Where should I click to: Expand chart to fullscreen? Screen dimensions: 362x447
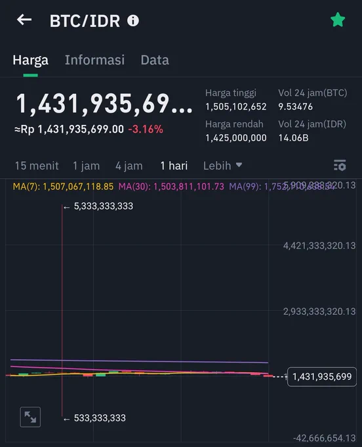30,417
